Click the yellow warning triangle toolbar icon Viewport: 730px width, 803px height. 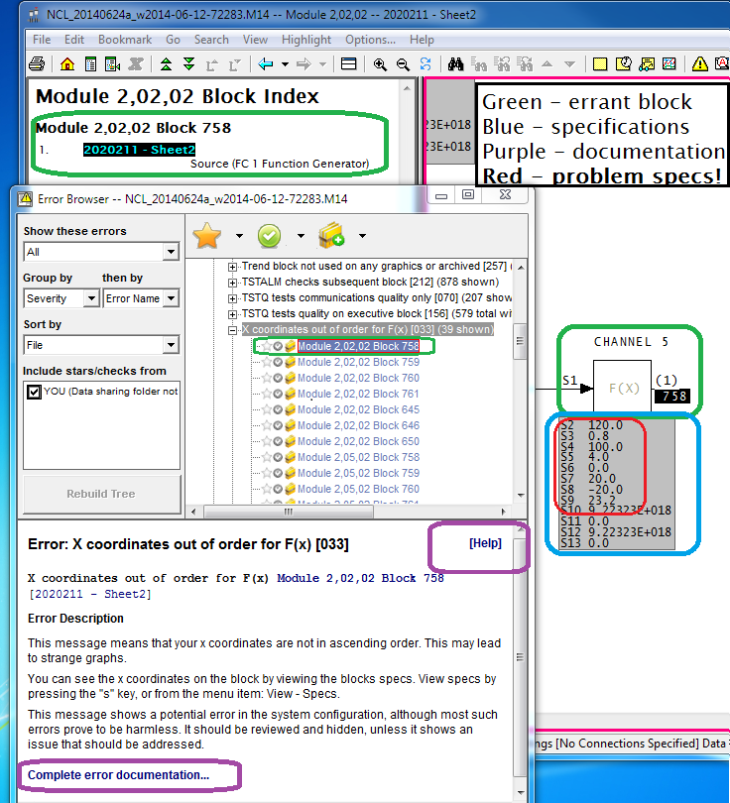pos(700,64)
